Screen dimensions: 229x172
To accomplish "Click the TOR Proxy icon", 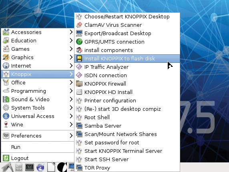I will pyautogui.click(x=79, y=168).
